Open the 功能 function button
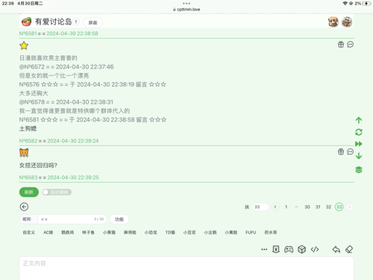 click(119, 220)
